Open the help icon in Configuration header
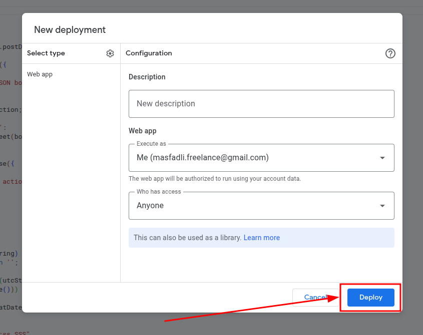Screen dimensions: 423x335 (x=390, y=53)
